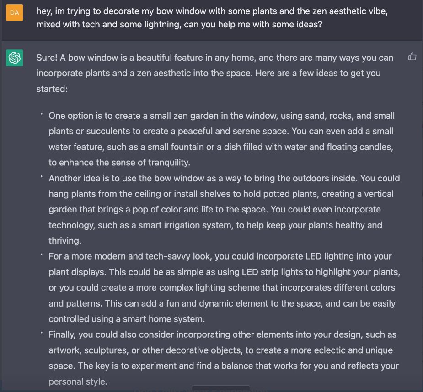Screen dimensions: 423x392
Task: Click the "Sure! A bow window" intro paragraph
Action: pos(214,73)
